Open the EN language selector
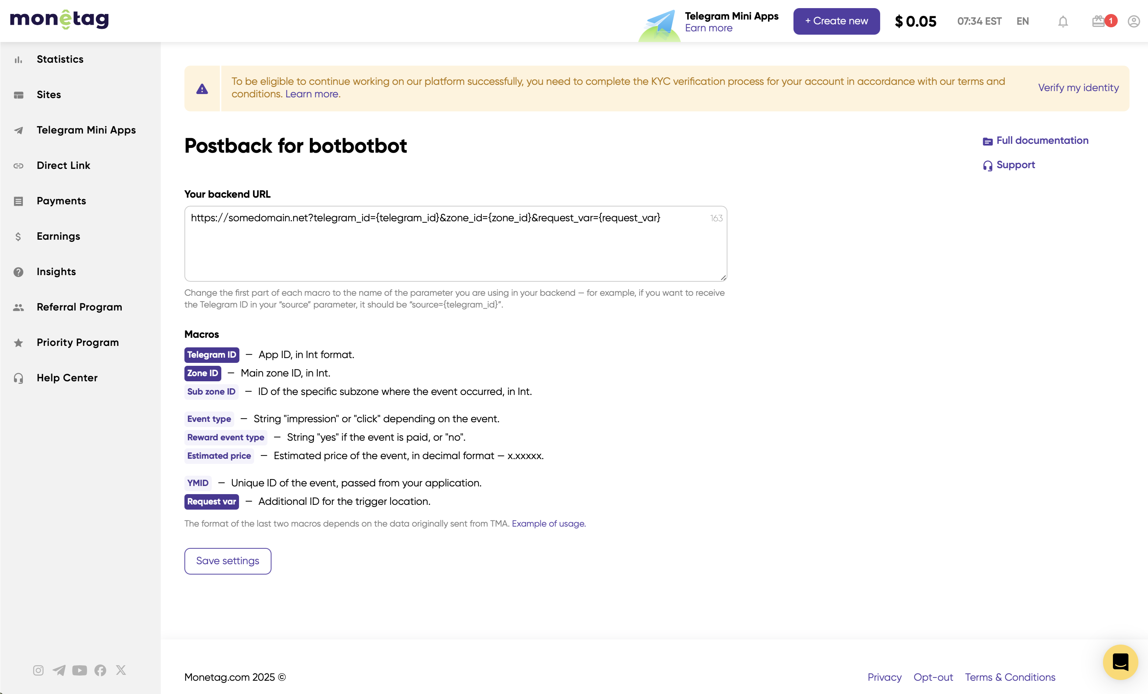Viewport: 1148px width, 694px height. click(1023, 21)
